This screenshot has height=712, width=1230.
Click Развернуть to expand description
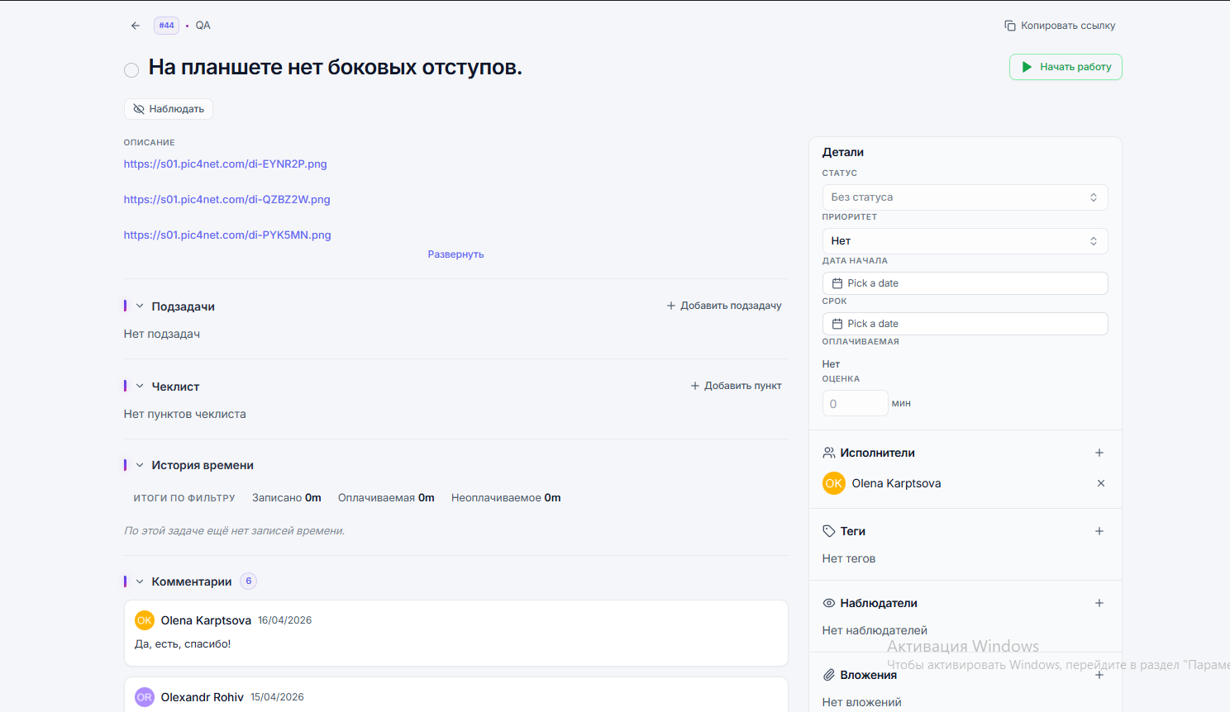455,254
